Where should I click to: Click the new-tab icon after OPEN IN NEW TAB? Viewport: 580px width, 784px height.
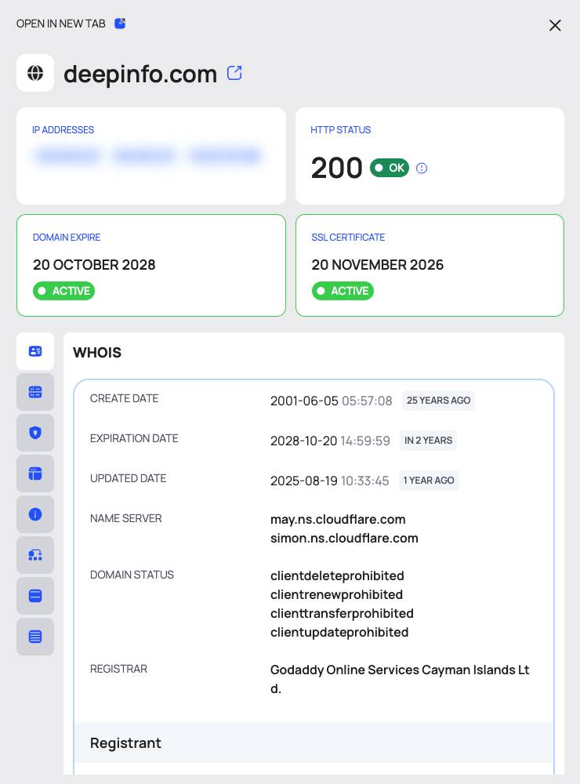click(x=120, y=24)
